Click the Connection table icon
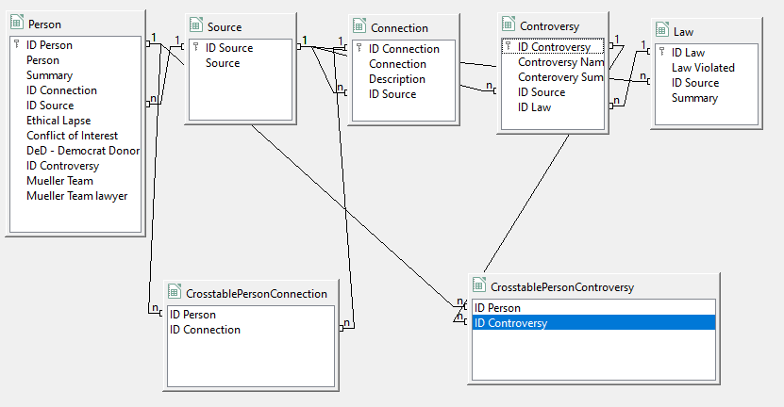The width and height of the screenshot is (784, 407). [359, 26]
